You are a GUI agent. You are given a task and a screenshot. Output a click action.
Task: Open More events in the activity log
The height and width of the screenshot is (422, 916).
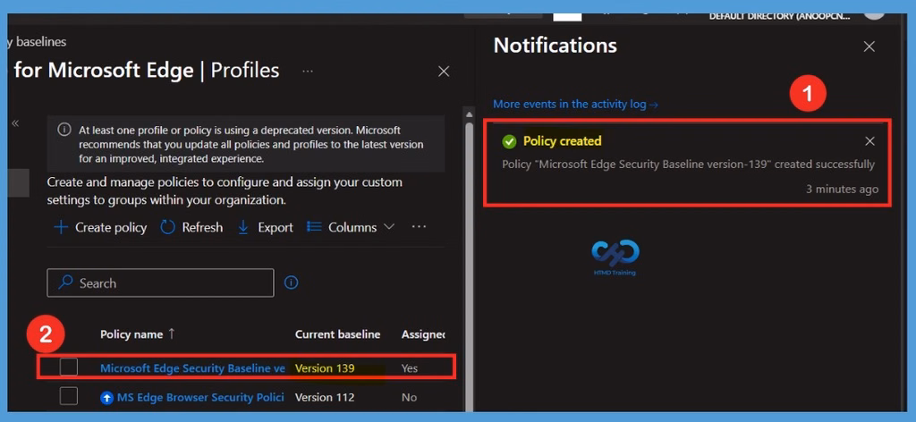pyautogui.click(x=575, y=104)
